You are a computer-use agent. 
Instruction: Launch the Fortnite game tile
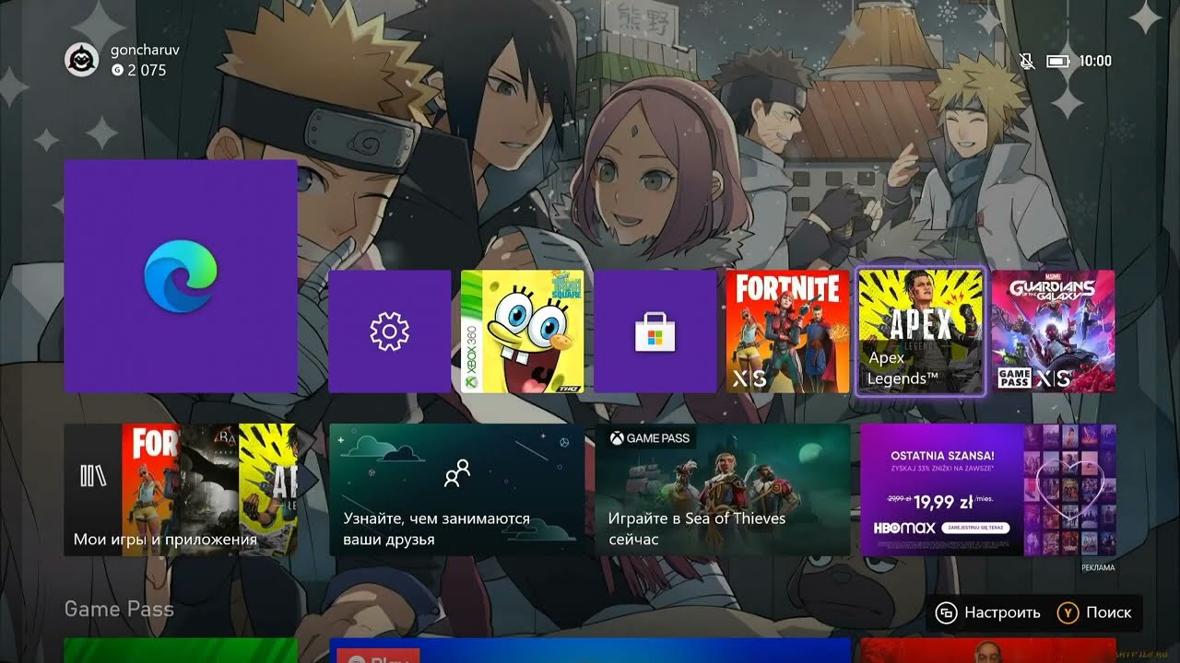[788, 331]
